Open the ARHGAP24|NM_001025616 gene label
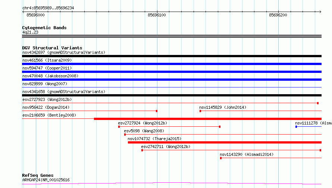 click(x=46, y=180)
